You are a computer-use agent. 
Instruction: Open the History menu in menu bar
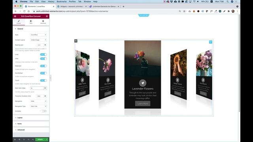coord(51,2)
